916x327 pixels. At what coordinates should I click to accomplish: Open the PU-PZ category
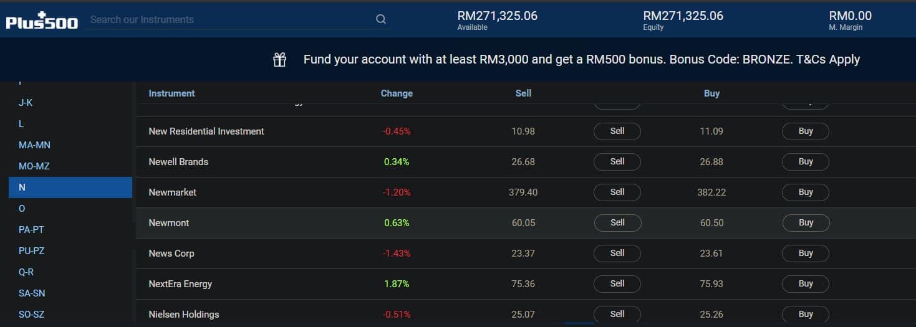(31, 251)
